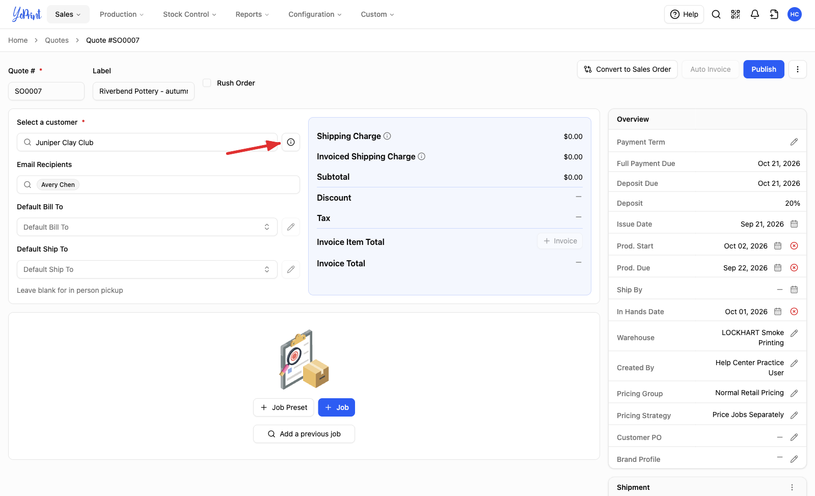Viewport: 815px width, 496px height.
Task: Open the Shipment panel three-dot menu
Action: click(x=792, y=487)
